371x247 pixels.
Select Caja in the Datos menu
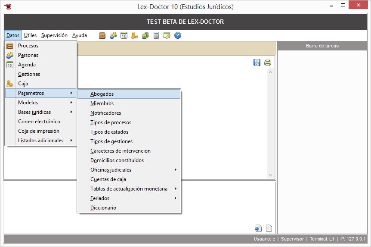tap(41, 84)
